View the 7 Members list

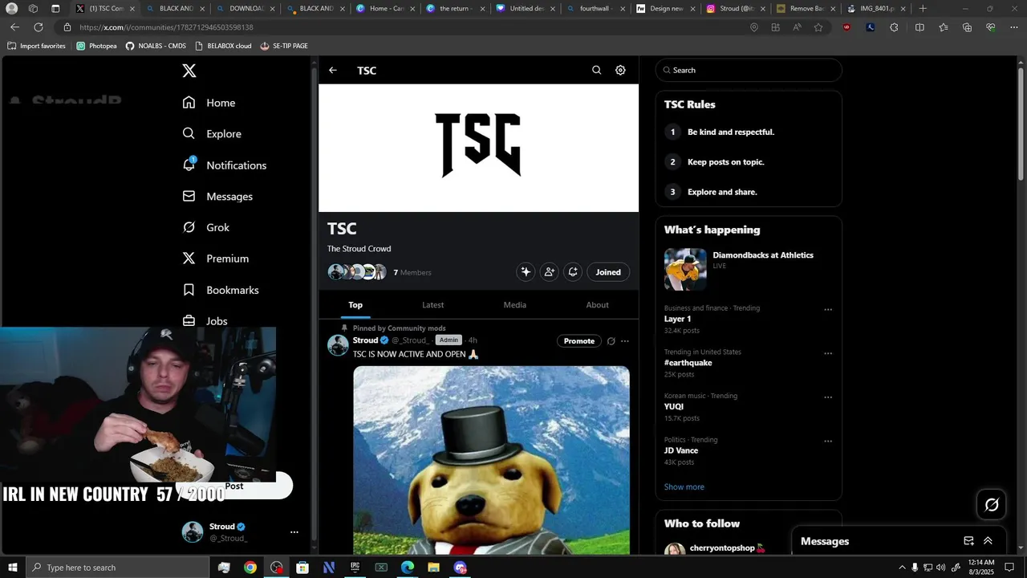pos(412,273)
